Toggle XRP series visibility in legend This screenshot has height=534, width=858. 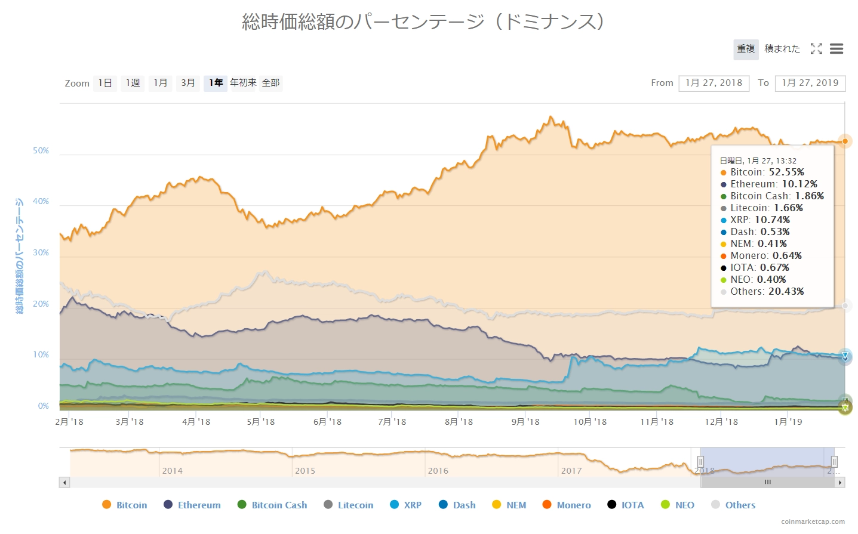(406, 505)
